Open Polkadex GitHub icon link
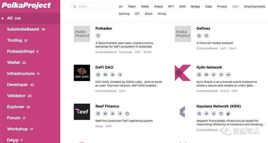Image resolution: width=268 pixels, height=143 pixels. (98, 36)
